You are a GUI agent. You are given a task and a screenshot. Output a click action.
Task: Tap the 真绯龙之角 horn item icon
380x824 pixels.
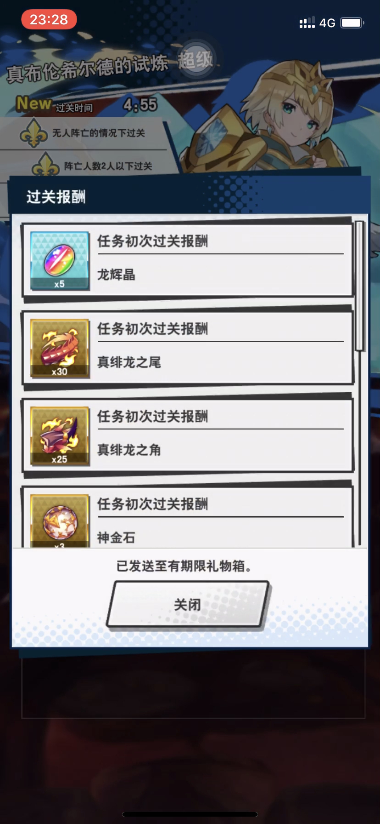click(60, 436)
